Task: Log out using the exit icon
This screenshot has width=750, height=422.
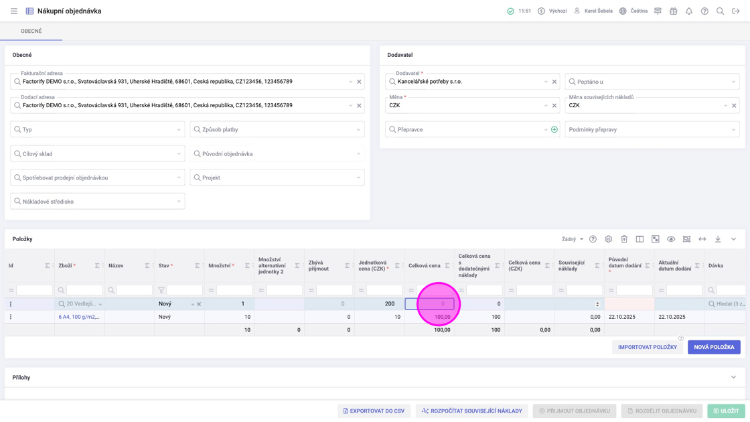Action: 736,11
